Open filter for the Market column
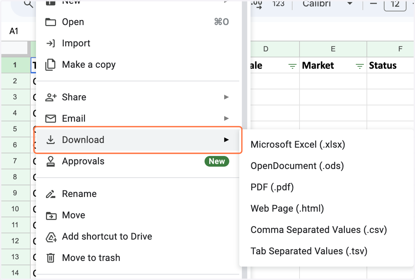The image size is (415, 280). [x=360, y=66]
